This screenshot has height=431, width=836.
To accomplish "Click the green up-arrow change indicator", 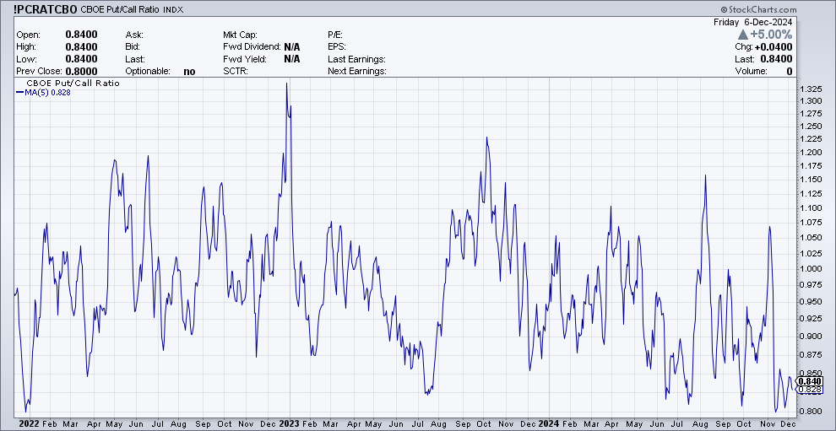I will pyautogui.click(x=743, y=35).
